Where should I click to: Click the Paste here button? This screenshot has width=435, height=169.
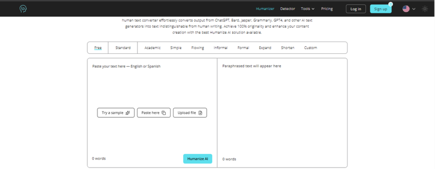154,113
